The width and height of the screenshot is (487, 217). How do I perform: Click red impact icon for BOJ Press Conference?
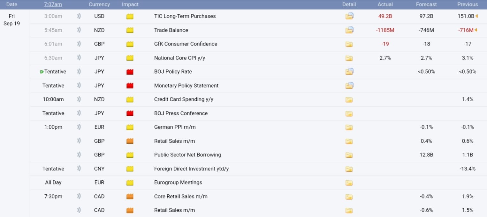[130, 113]
